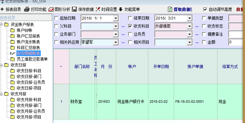Click the floppy disk 保存数据 icon

coord(74,9)
